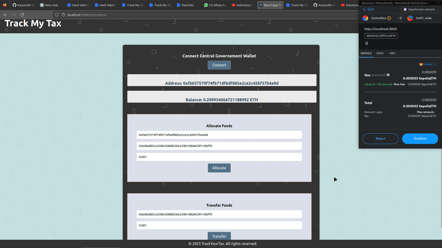This screenshot has width=442, height=248.
Task: Switch to the HEX tab in MetaMask
Action: 392,53
